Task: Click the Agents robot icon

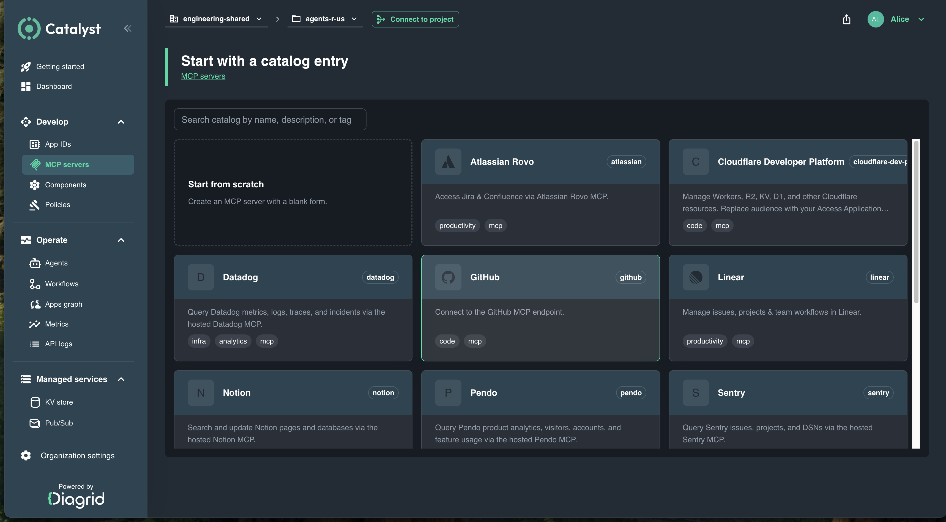Action: pyautogui.click(x=35, y=263)
